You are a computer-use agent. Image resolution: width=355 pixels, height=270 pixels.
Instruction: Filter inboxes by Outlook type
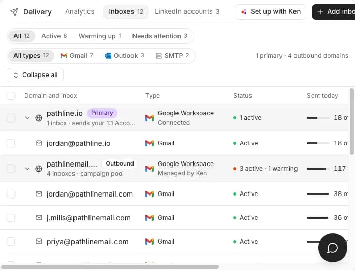(x=124, y=56)
